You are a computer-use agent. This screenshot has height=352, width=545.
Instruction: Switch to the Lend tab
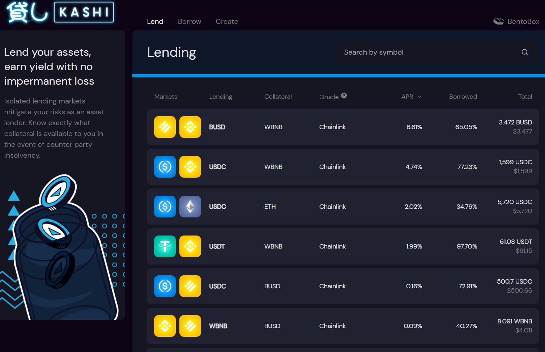155,21
